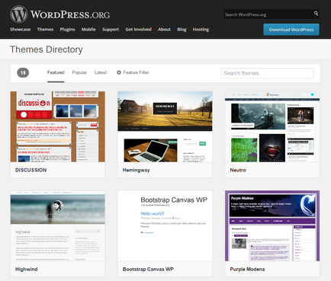Screen dimensions: 331x281
Task: Click the Feature Filter gear icon
Action: [x=119, y=72]
